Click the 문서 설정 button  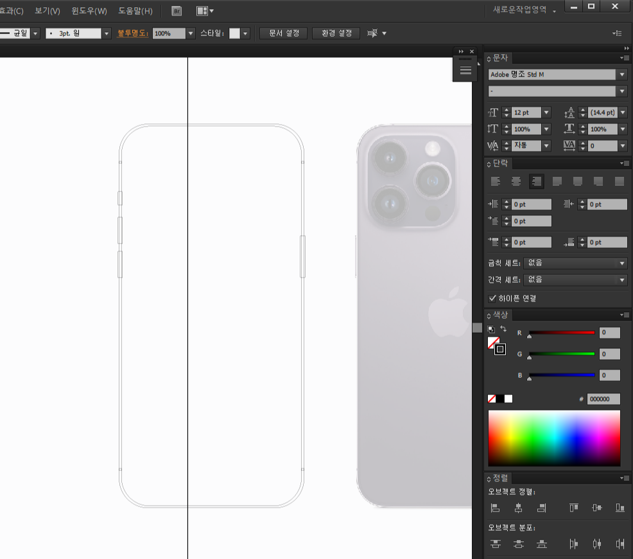click(283, 33)
